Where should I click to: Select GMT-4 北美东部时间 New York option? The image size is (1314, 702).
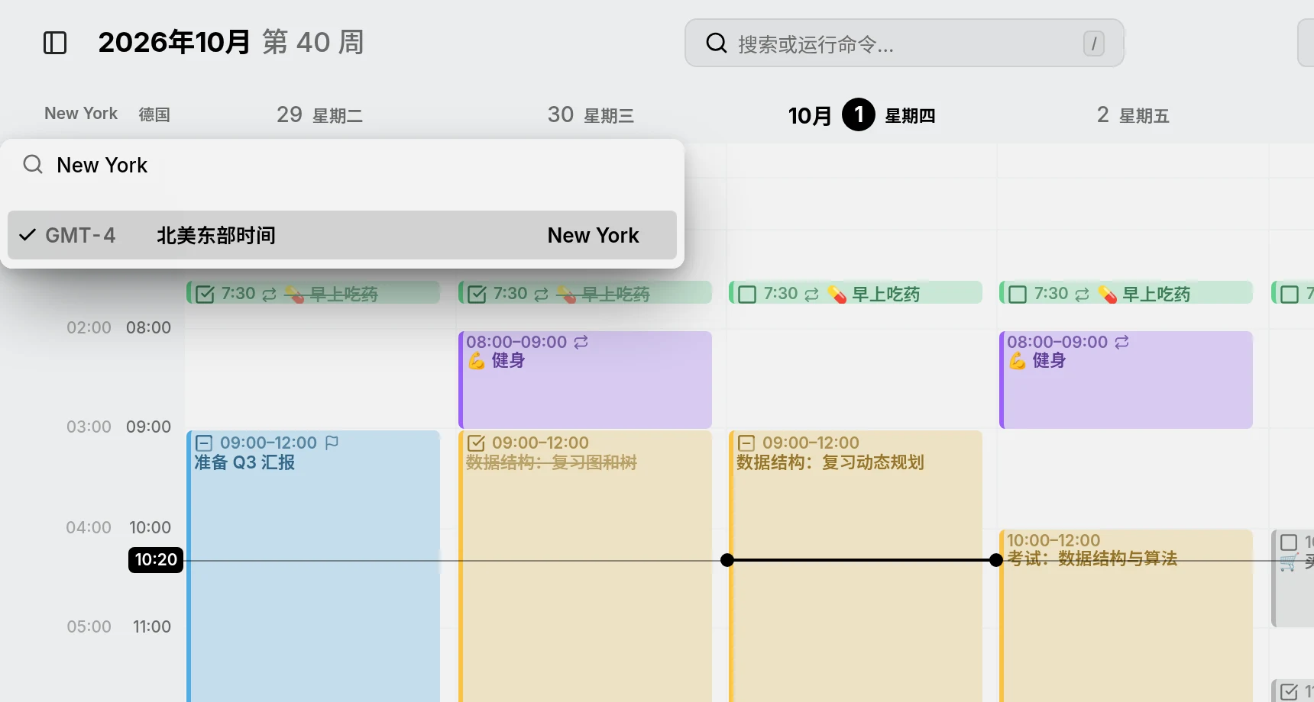pyautogui.click(x=342, y=235)
